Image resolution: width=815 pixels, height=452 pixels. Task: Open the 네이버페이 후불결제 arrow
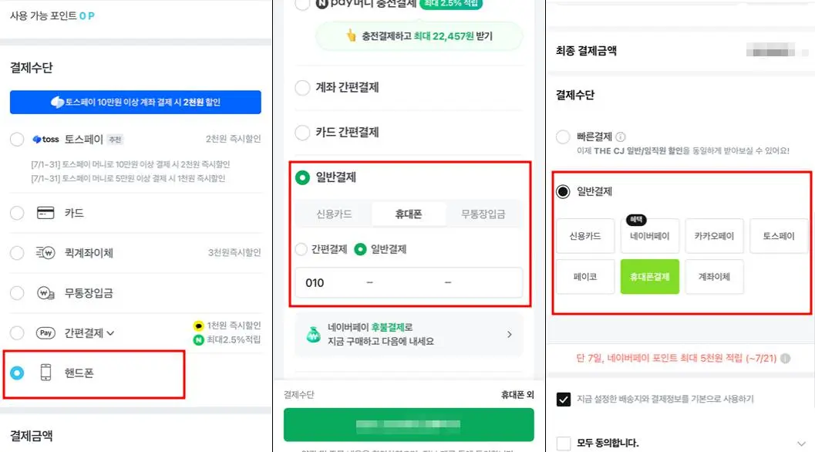pyautogui.click(x=509, y=335)
